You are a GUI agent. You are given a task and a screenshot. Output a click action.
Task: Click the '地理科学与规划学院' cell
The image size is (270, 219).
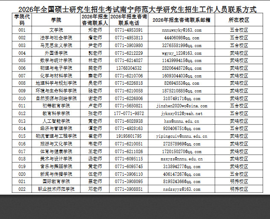click(56, 83)
